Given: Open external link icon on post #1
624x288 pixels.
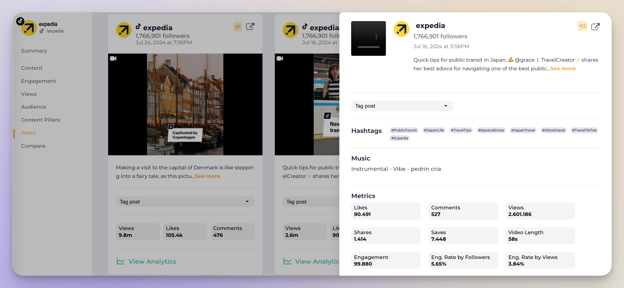Looking at the screenshot, I should click(x=250, y=26).
